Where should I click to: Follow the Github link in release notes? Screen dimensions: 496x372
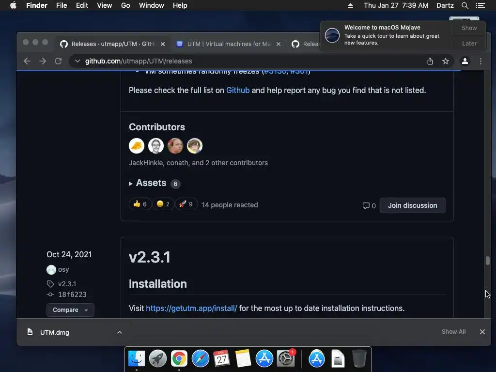(x=238, y=90)
